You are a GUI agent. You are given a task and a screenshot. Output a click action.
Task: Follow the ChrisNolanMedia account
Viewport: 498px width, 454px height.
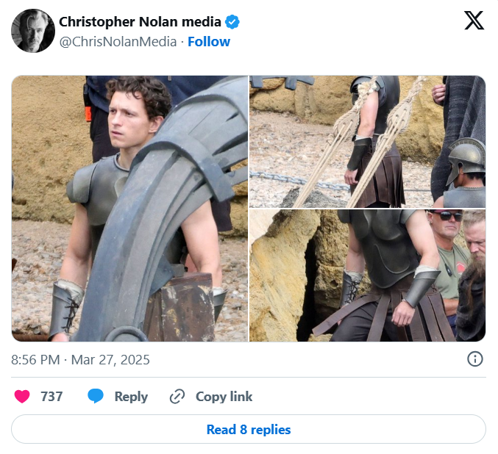point(209,42)
